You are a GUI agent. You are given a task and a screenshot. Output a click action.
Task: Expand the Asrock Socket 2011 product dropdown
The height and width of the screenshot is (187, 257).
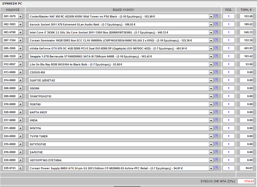(211, 24)
